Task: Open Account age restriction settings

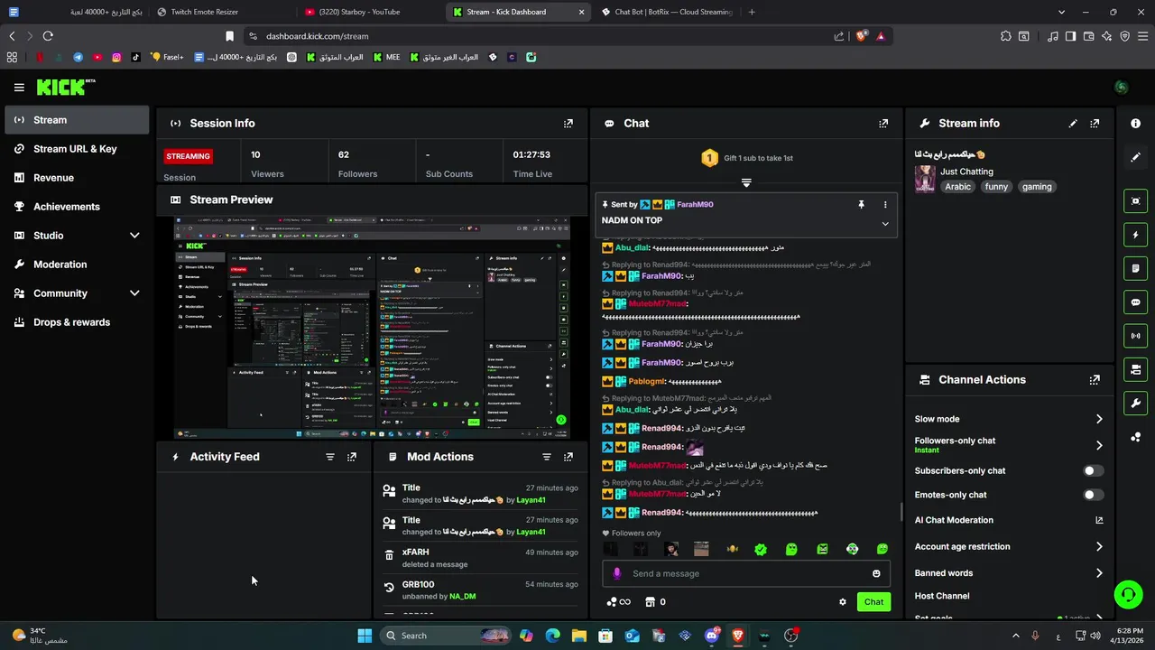Action: pos(1009,546)
